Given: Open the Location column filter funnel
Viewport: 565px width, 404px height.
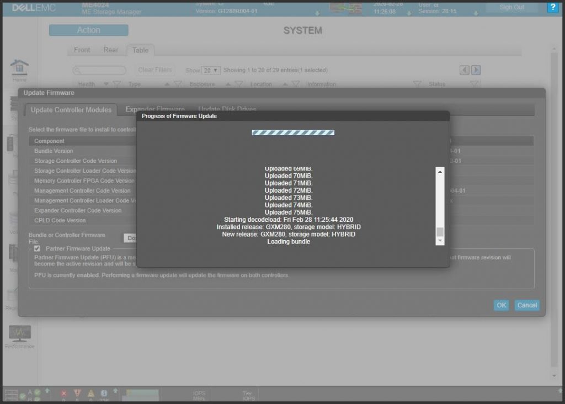Looking at the screenshot, I should [x=296, y=84].
